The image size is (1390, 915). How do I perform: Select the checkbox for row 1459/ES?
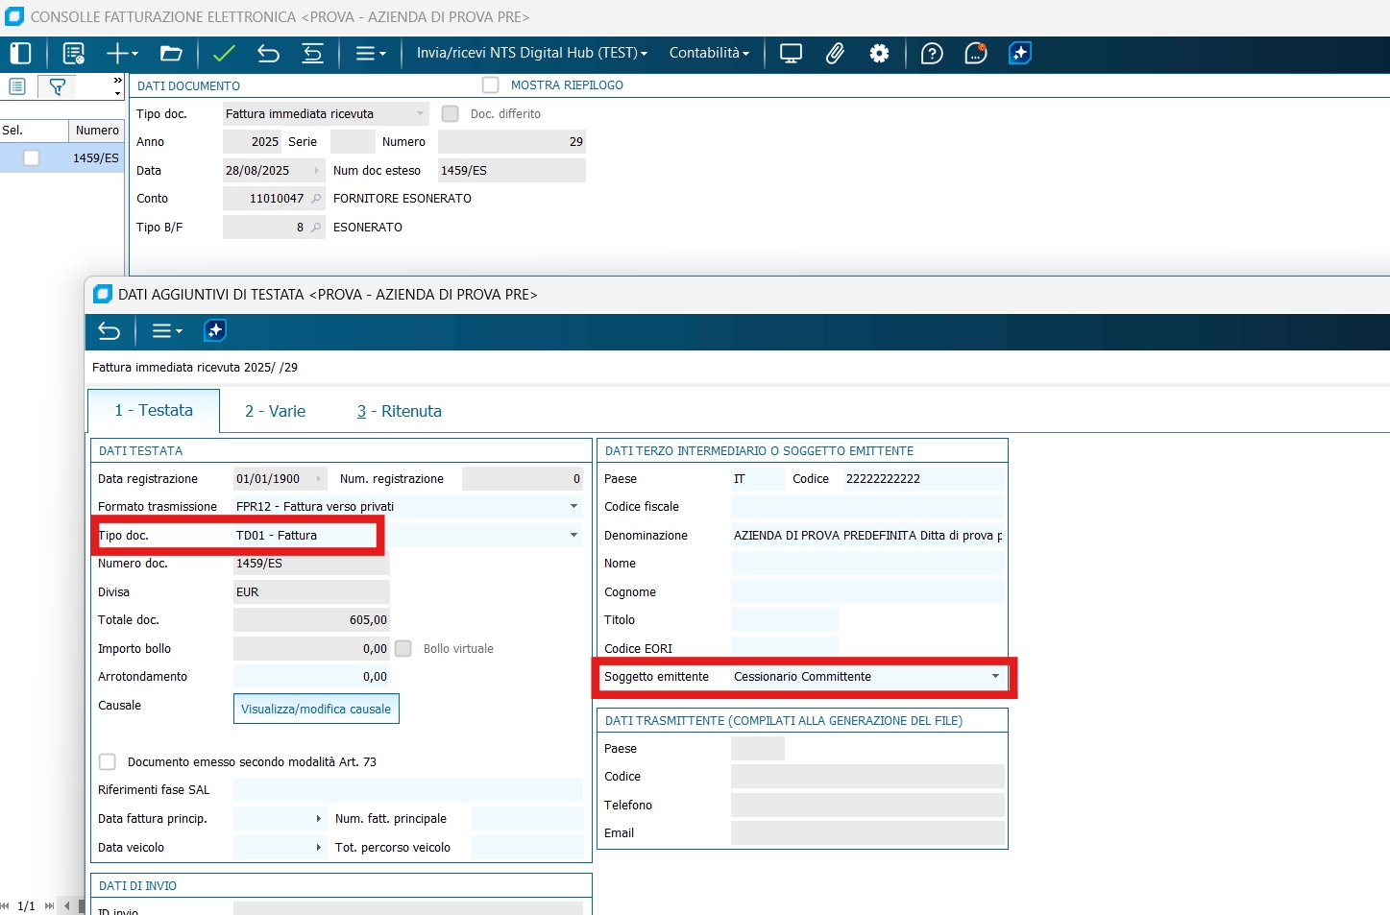[x=32, y=158]
